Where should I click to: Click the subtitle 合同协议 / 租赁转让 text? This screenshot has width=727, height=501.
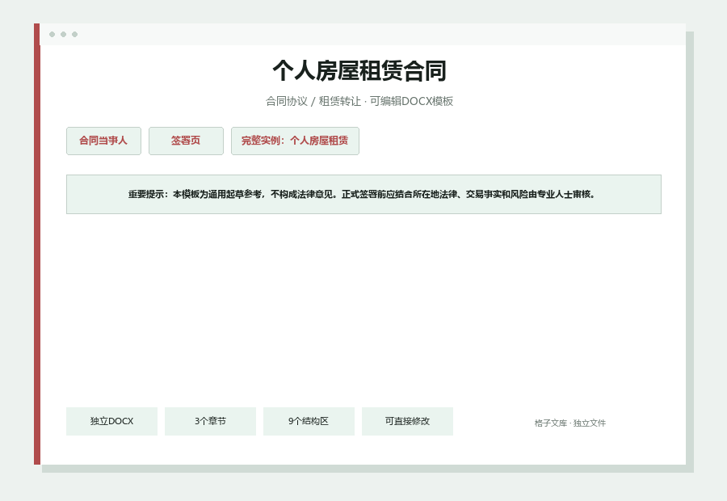point(313,101)
